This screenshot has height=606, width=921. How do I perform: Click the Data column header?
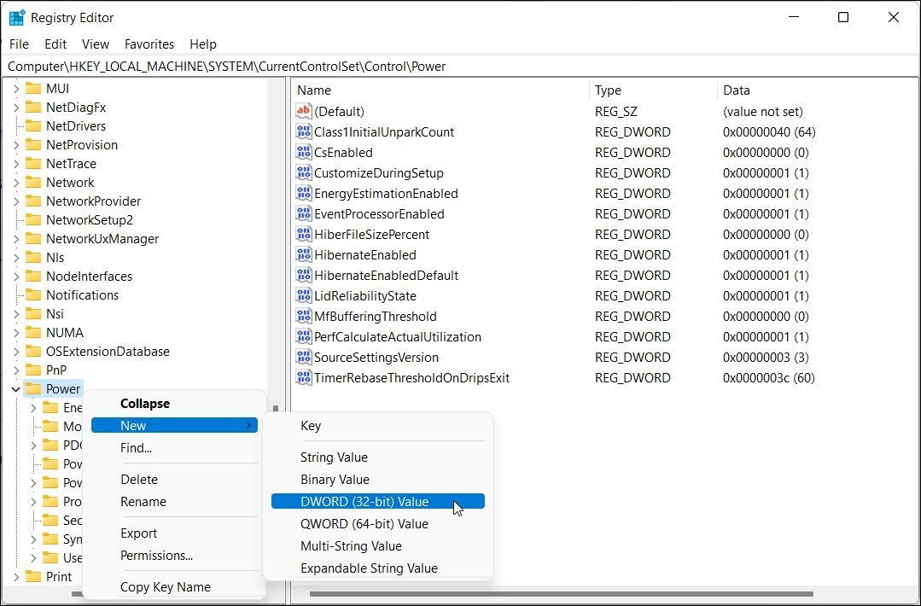point(818,90)
